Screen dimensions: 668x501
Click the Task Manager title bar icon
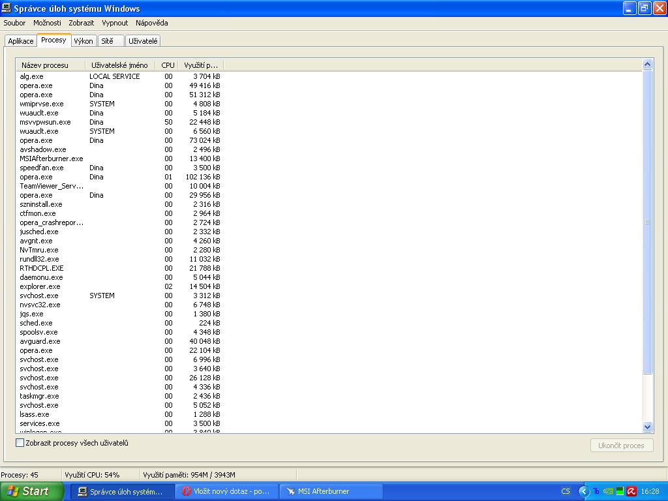[x=7, y=8]
